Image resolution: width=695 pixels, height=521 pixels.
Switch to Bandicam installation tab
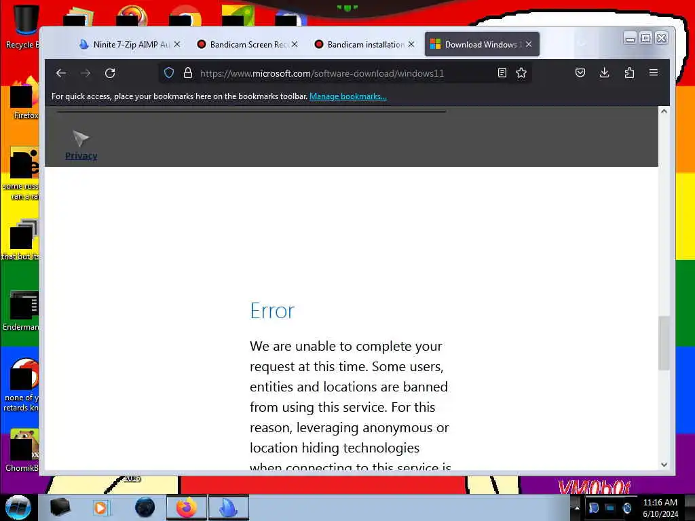[364, 44]
